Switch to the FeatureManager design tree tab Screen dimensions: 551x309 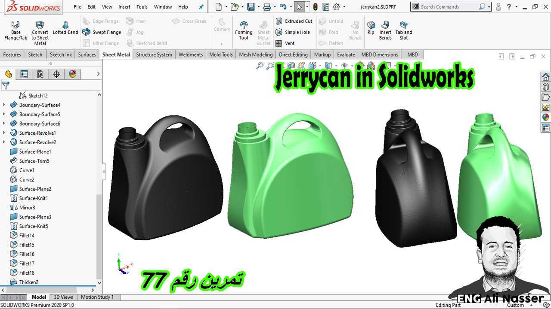coord(8,74)
